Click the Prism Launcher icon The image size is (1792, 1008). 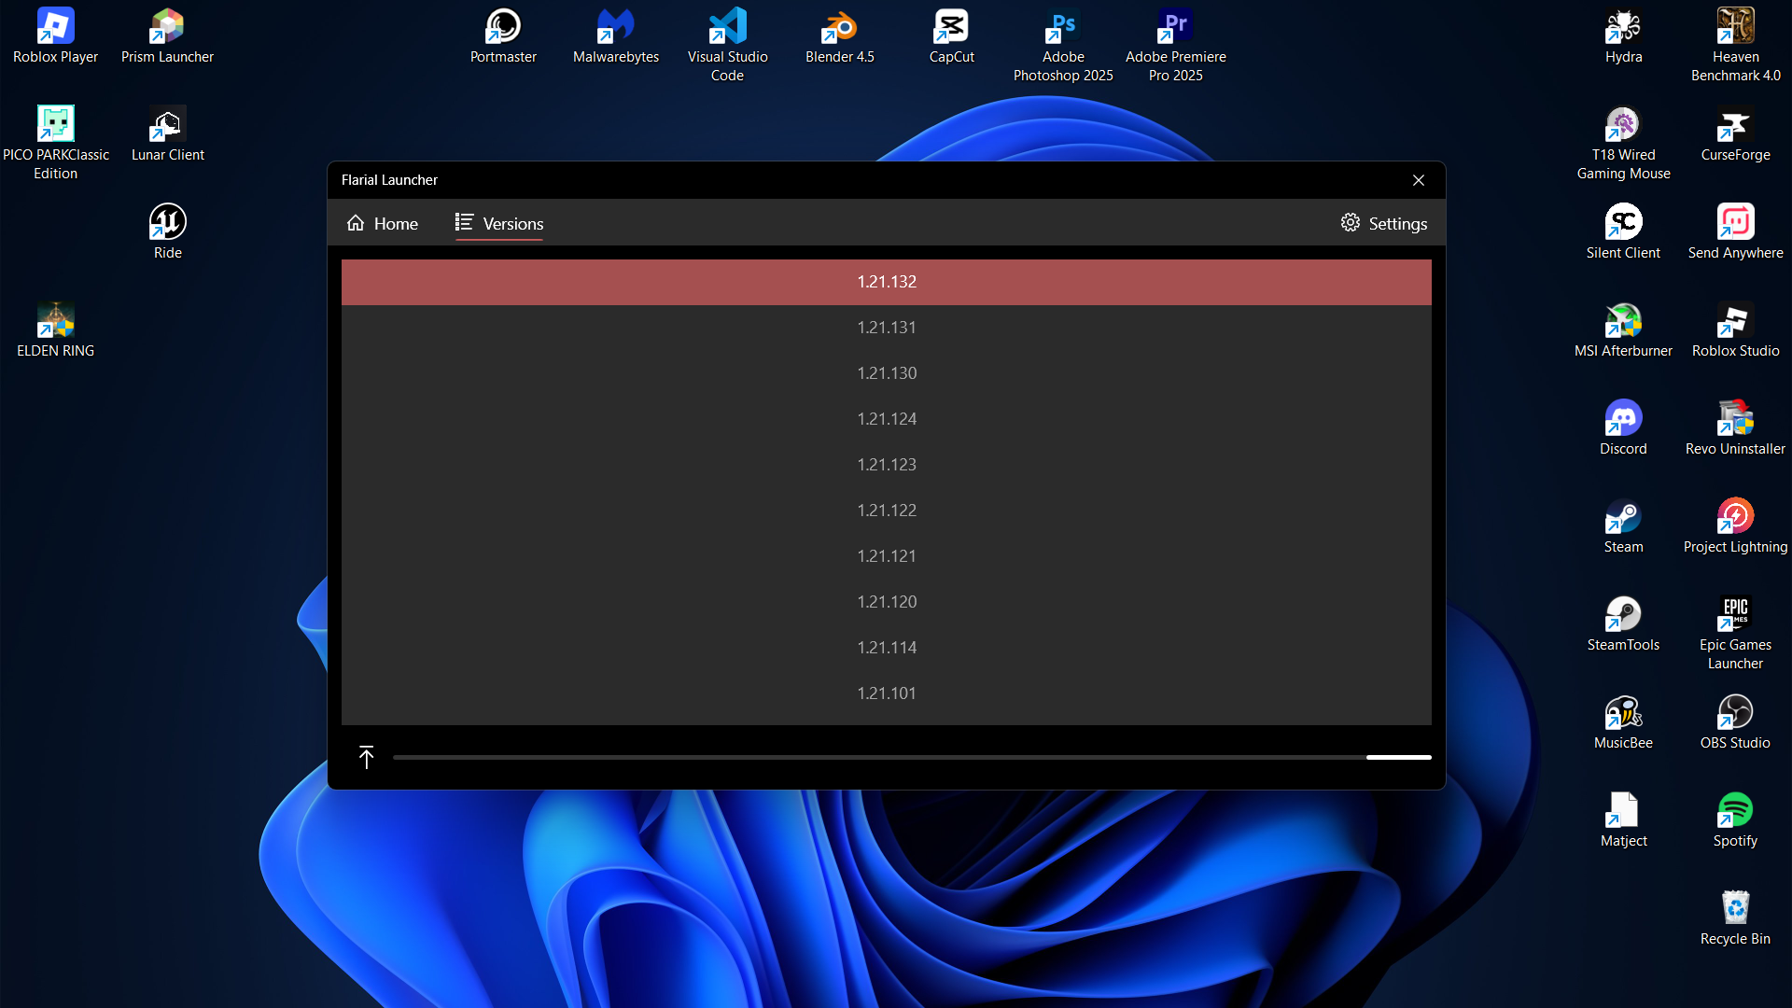(167, 27)
